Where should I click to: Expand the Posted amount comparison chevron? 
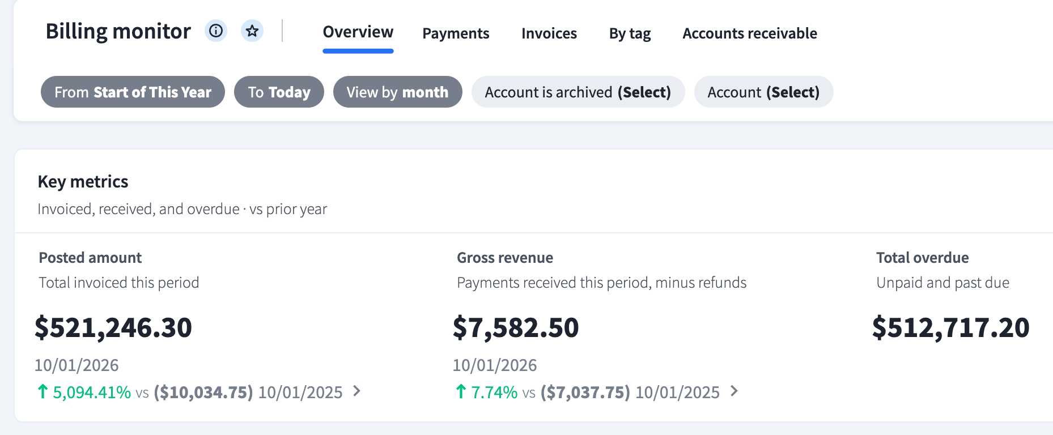[x=356, y=391]
